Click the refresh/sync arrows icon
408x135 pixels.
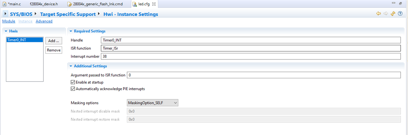[x=393, y=14]
